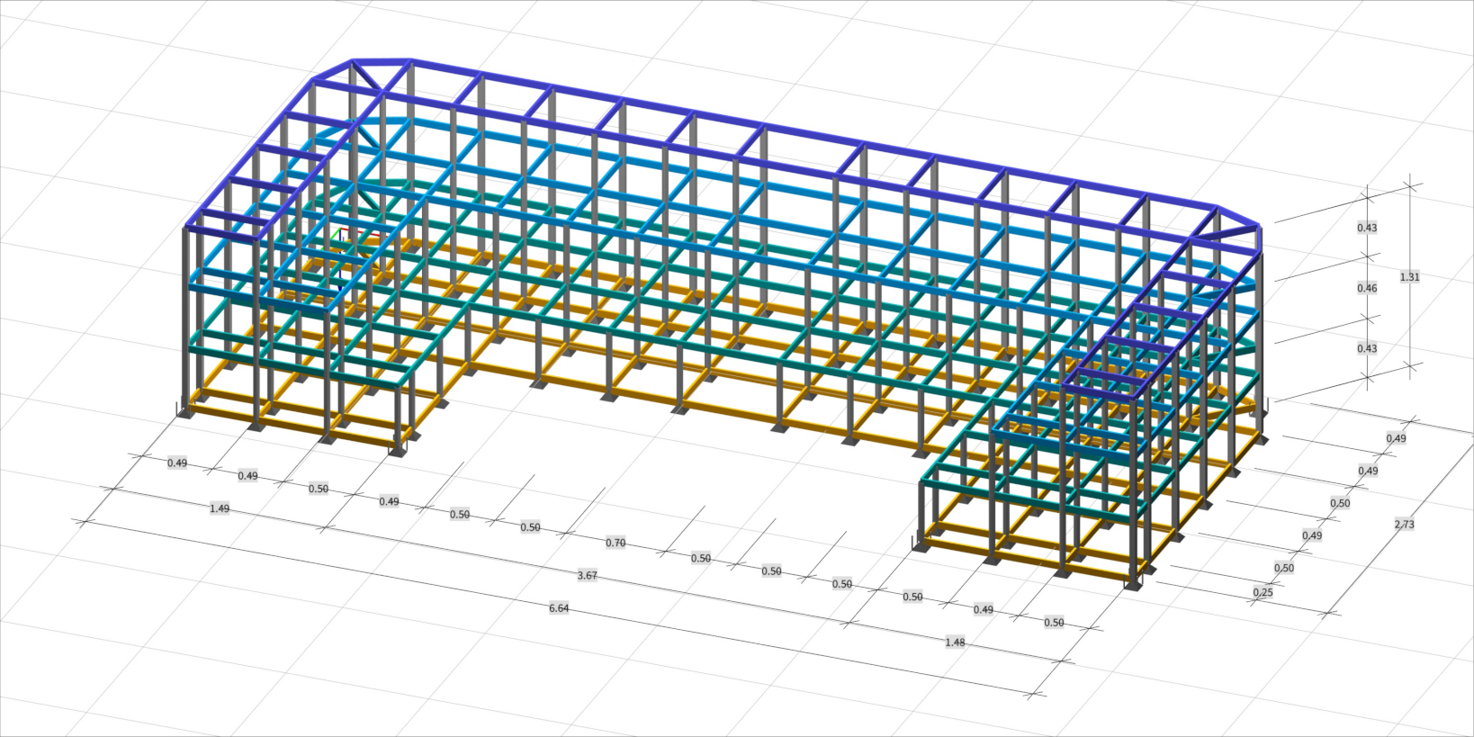The image size is (1474, 737).
Task: Select the 0.46 storey height label
Action: [1366, 288]
